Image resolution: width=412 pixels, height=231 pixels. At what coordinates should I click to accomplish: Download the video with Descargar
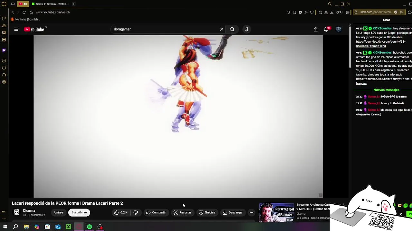pyautogui.click(x=232, y=212)
